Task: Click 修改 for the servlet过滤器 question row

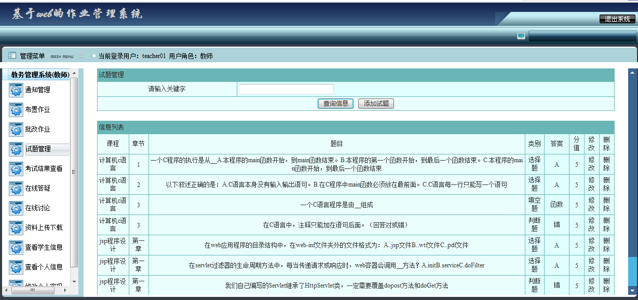Action: click(x=592, y=265)
